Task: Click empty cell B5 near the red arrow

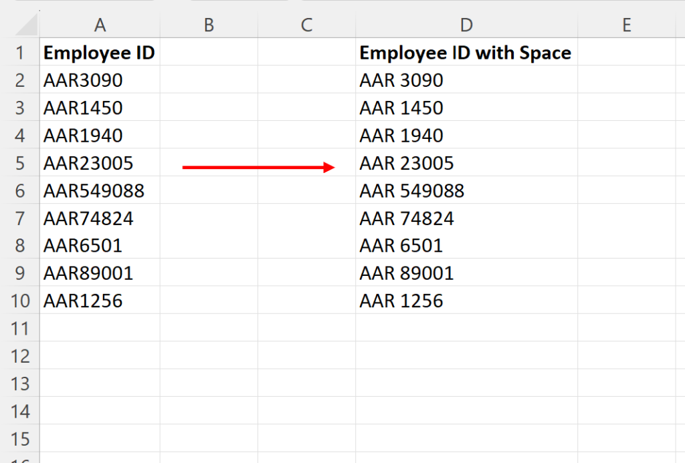Action: (x=209, y=163)
